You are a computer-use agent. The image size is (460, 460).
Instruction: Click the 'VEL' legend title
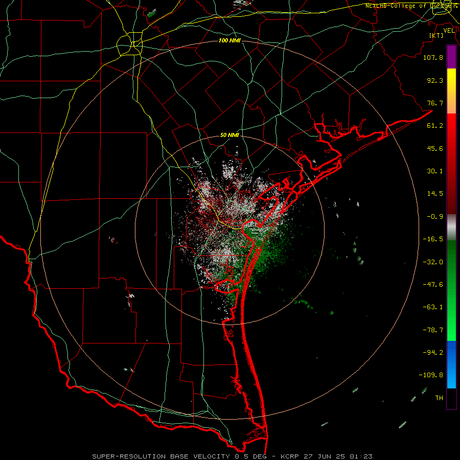449,31
